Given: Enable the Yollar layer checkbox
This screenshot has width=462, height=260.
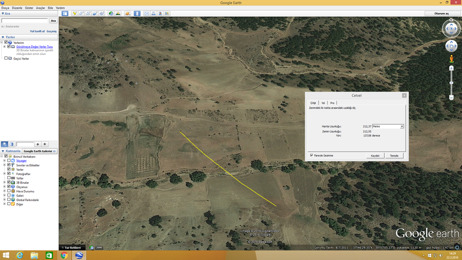Looking at the screenshot, I should (9, 178).
